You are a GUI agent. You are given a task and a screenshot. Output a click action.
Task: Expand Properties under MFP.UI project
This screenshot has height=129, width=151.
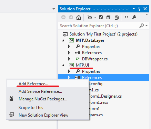tap(69, 71)
